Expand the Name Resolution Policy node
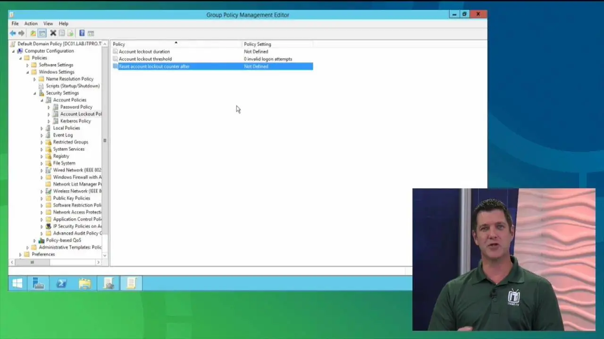Screen dimensions: 604x339 pos(34,79)
